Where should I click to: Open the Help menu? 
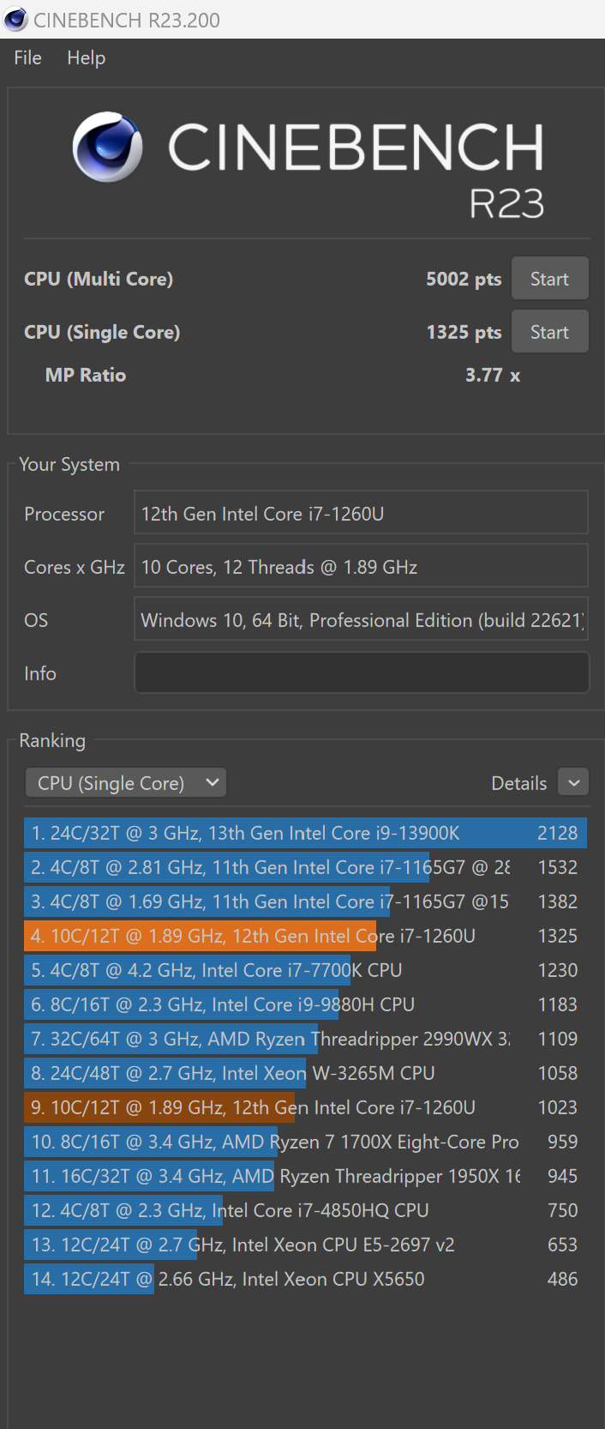pyautogui.click(x=86, y=57)
